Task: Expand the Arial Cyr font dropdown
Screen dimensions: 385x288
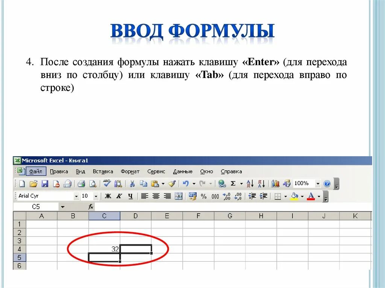Action: pos(76,196)
